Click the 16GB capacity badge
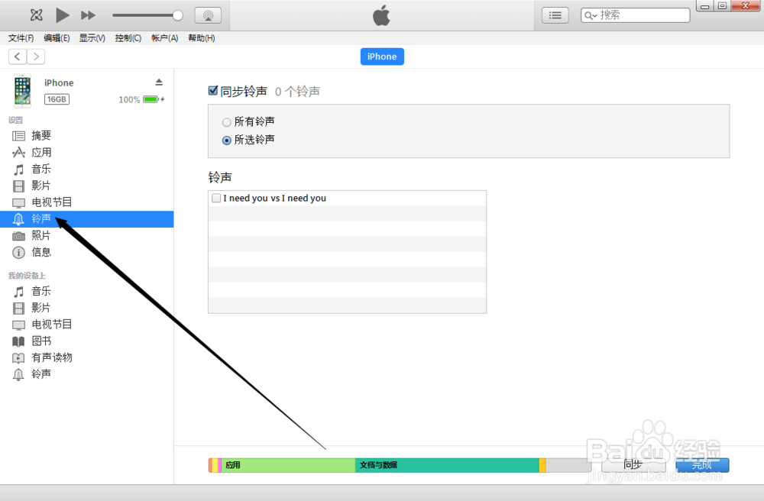This screenshot has height=501, width=764. 57,99
